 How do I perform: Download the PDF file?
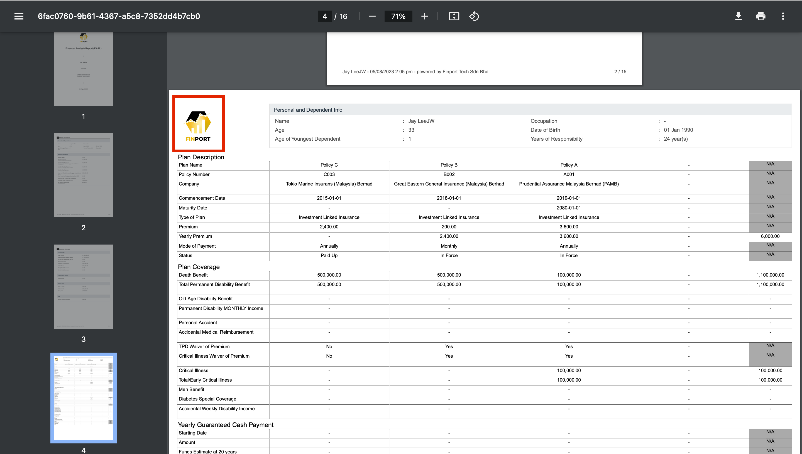[738, 16]
